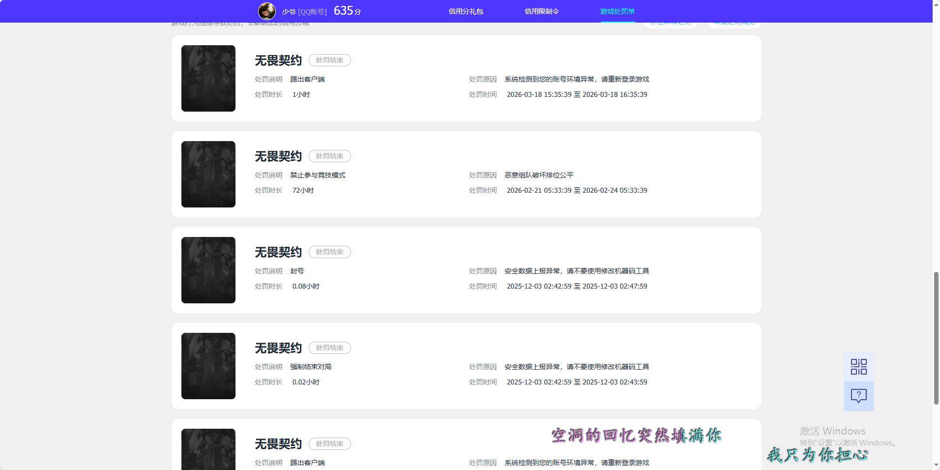The image size is (940, 470).
Task: Click the 处罚结束 badge on the first card
Action: [x=329, y=60]
